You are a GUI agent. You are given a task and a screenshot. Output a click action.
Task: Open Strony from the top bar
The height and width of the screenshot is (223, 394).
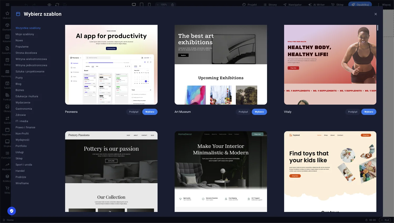(270, 4)
